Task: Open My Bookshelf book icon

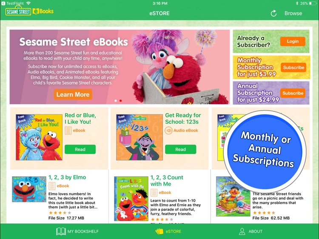Action: (61, 231)
